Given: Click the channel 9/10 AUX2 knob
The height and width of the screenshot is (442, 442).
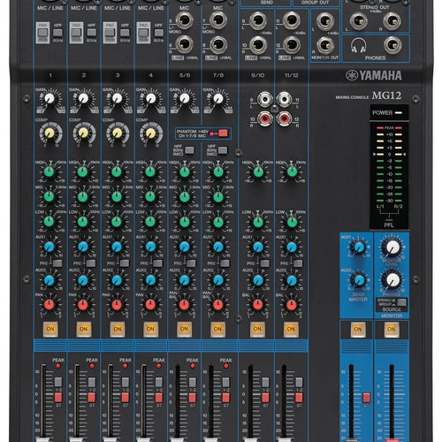Looking at the screenshot, I should click(258, 280).
